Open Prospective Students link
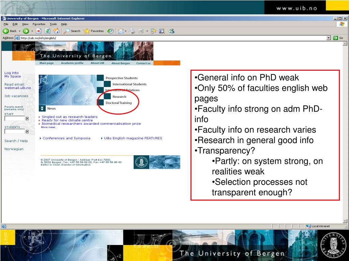The width and height of the screenshot is (349, 261). pyautogui.click(x=122, y=78)
